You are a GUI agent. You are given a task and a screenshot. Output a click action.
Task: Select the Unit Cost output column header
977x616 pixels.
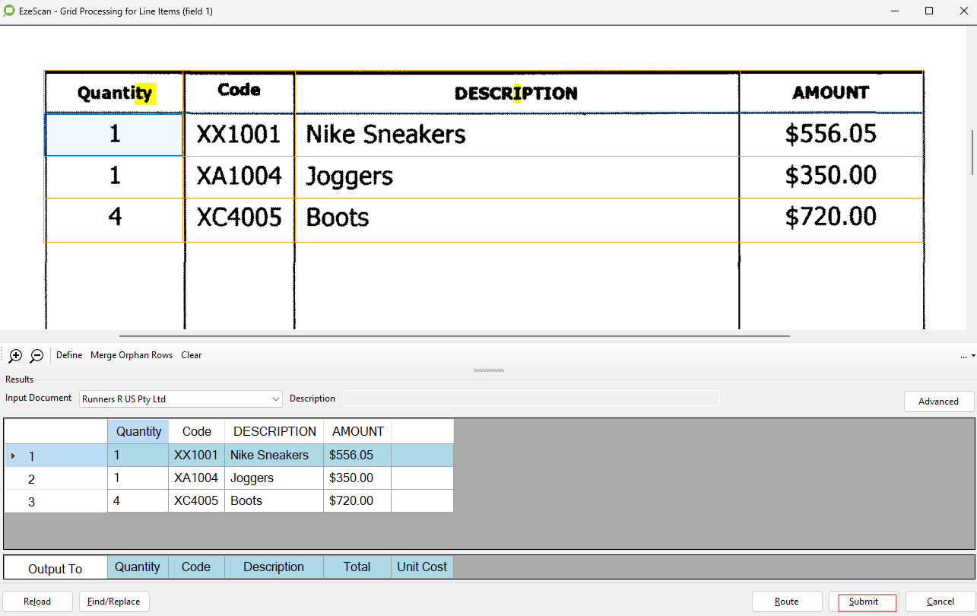click(422, 567)
